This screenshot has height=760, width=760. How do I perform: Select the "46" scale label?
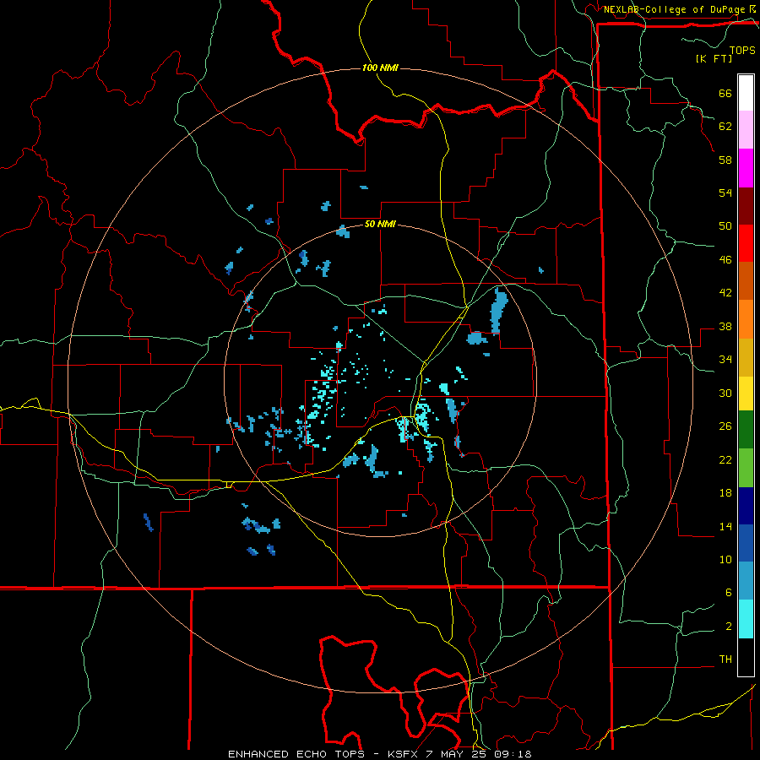(725, 260)
